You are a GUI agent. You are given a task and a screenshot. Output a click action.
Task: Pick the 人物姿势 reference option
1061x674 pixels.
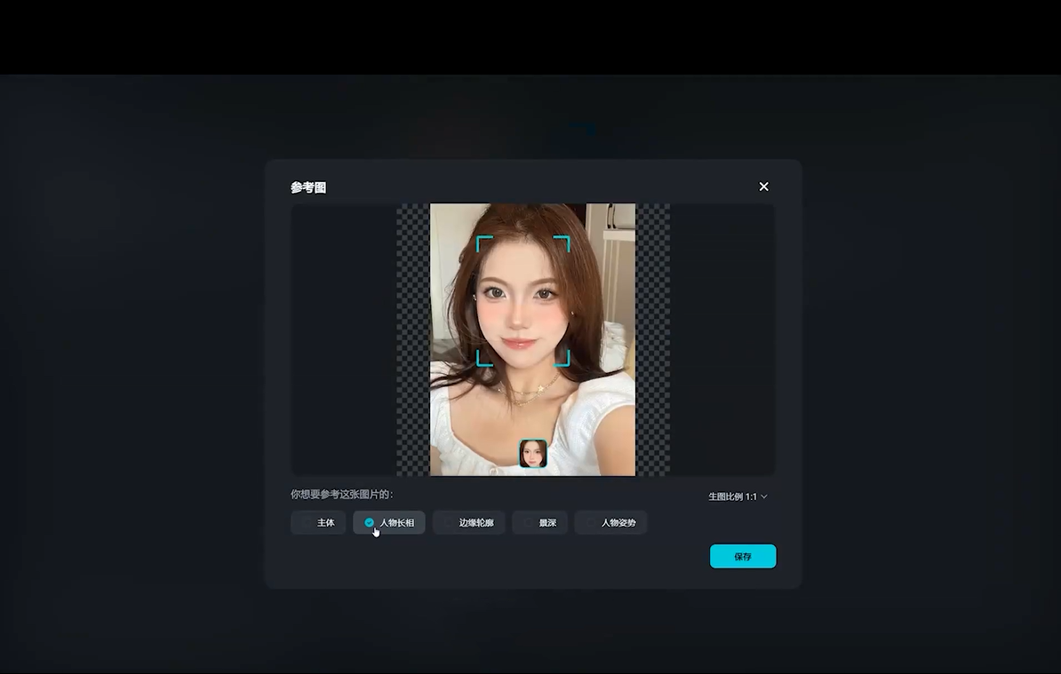click(611, 523)
